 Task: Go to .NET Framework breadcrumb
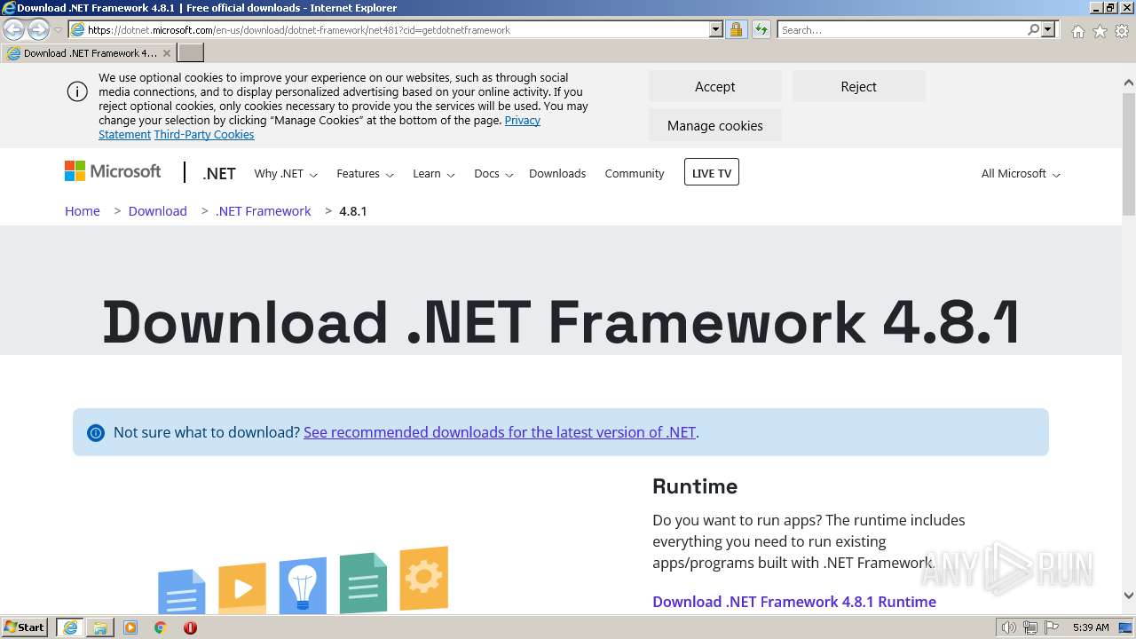click(x=264, y=211)
